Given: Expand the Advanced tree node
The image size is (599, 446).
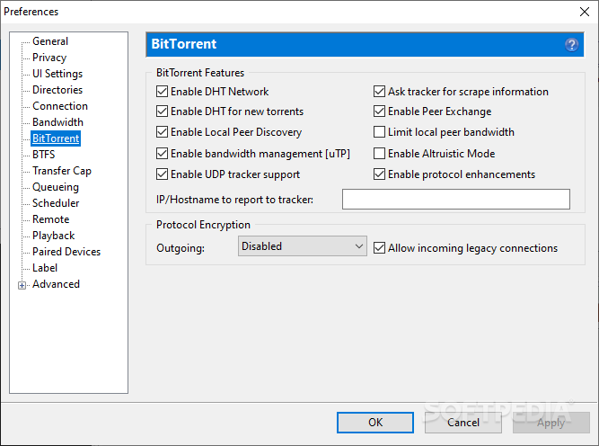Looking at the screenshot, I should click(x=22, y=285).
